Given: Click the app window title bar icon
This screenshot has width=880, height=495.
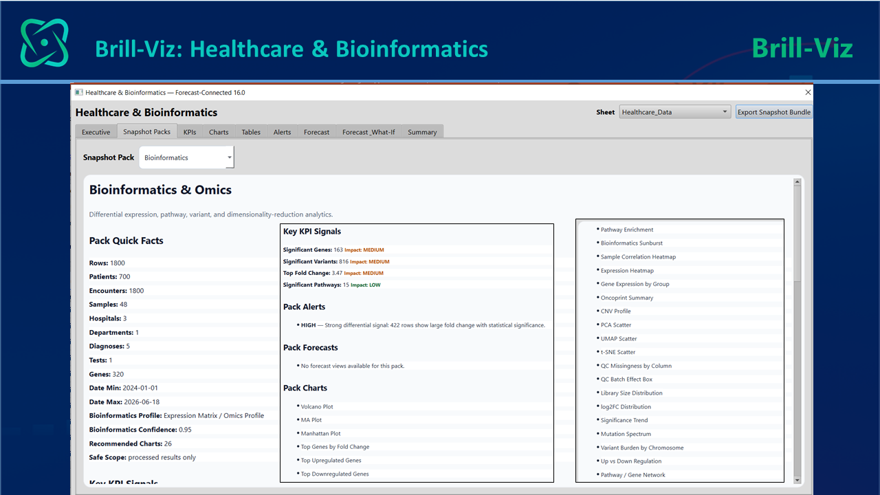Looking at the screenshot, I should [x=79, y=92].
